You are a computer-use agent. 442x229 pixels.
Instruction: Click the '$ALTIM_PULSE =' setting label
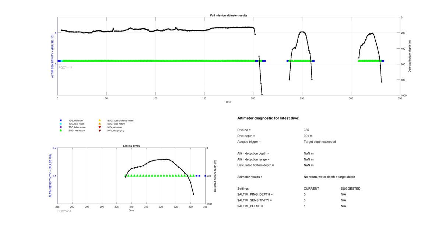(250, 206)
